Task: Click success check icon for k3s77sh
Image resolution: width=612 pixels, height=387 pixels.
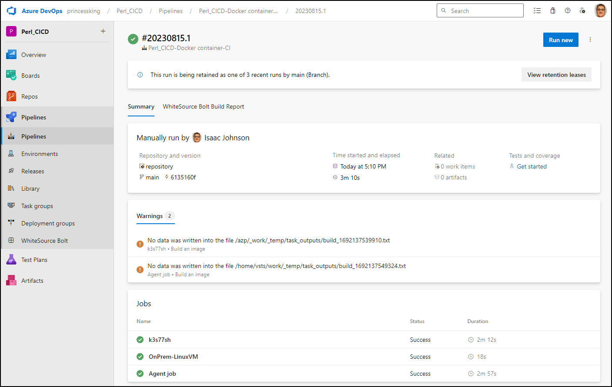Action: pos(140,340)
